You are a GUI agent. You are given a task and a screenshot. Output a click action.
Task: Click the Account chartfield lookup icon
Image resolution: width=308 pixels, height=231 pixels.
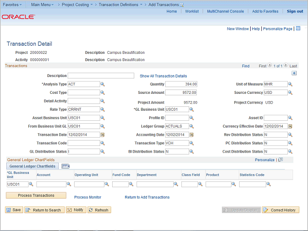(x=69, y=184)
